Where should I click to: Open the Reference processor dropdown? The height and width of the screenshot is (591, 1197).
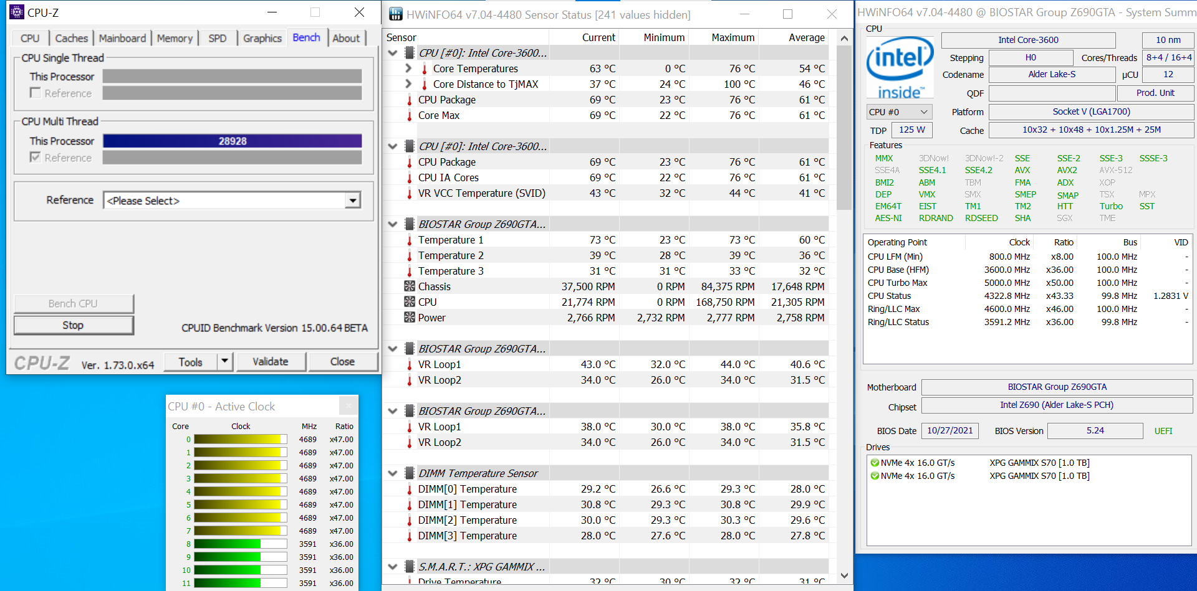pos(353,201)
